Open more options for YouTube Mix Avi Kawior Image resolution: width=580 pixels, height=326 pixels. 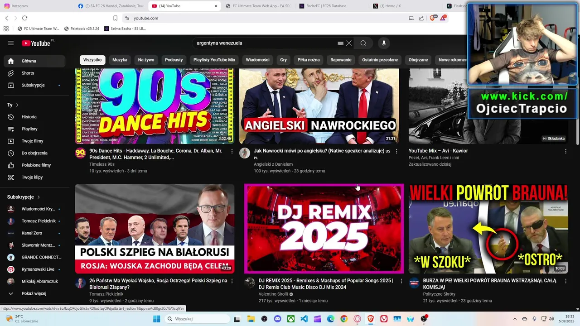(565, 151)
